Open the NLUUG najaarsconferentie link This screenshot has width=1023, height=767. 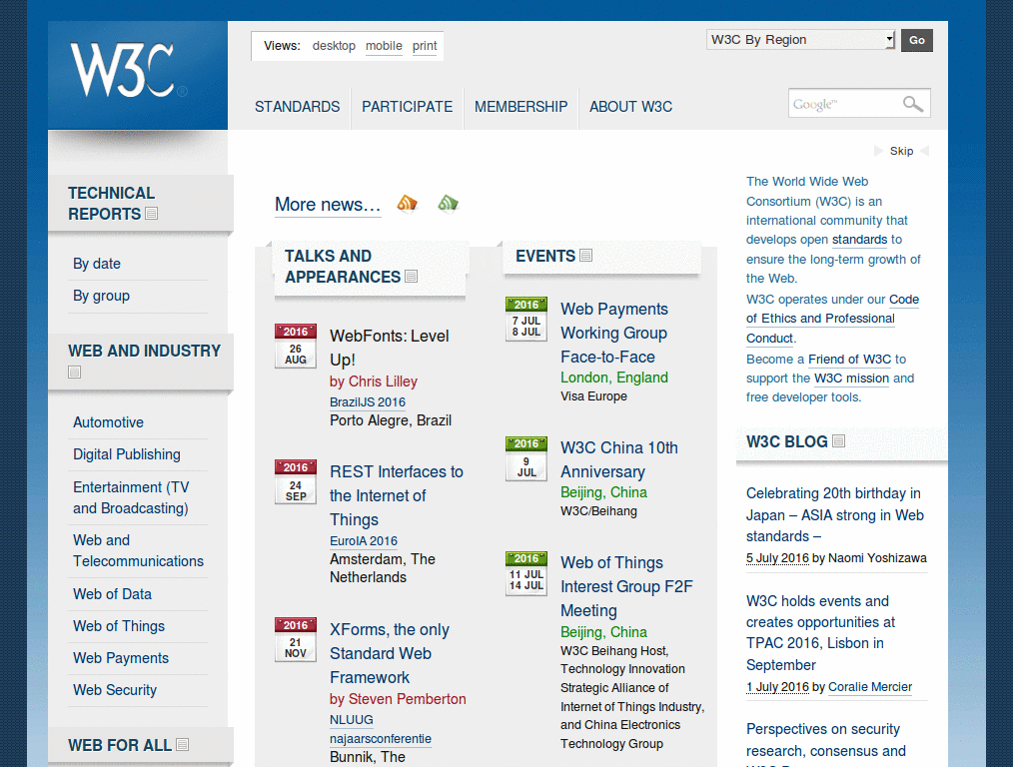tap(381, 729)
